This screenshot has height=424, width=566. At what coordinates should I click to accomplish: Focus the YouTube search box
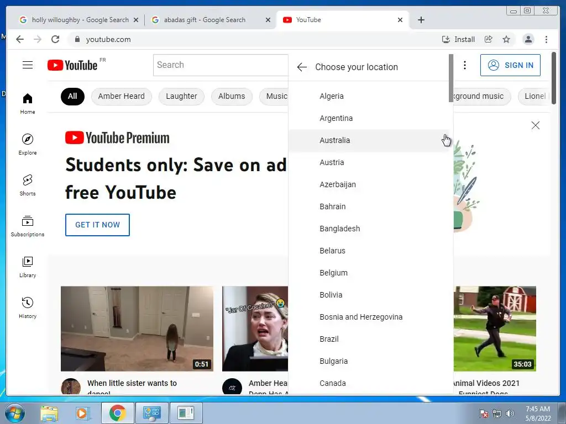pos(221,65)
